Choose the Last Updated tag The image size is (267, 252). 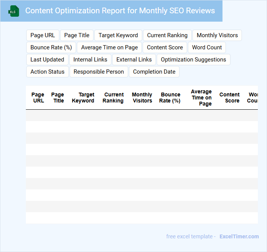[x=47, y=60]
